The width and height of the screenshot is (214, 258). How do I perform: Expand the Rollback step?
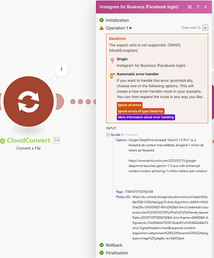click(114, 245)
